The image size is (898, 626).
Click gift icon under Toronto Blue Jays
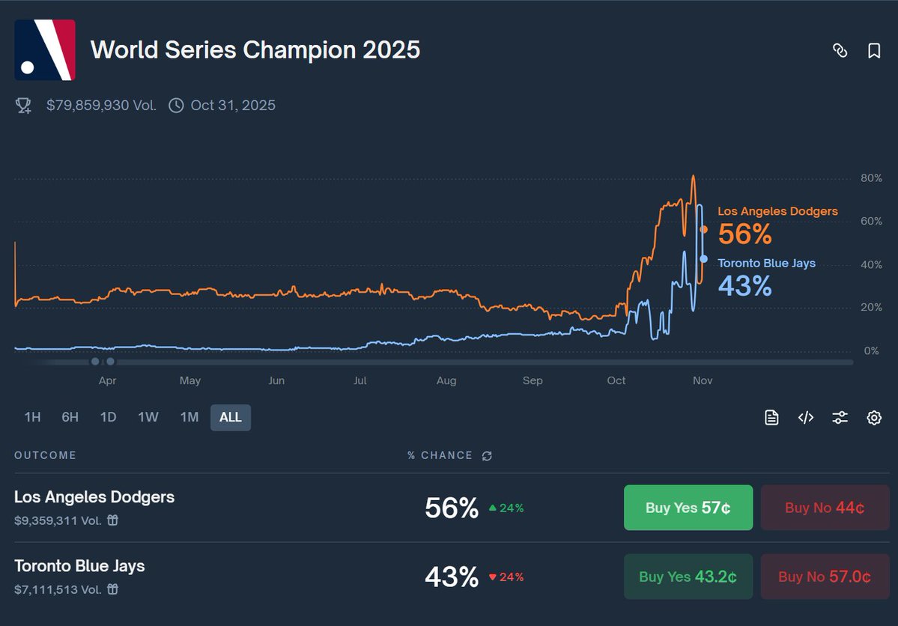(x=112, y=589)
